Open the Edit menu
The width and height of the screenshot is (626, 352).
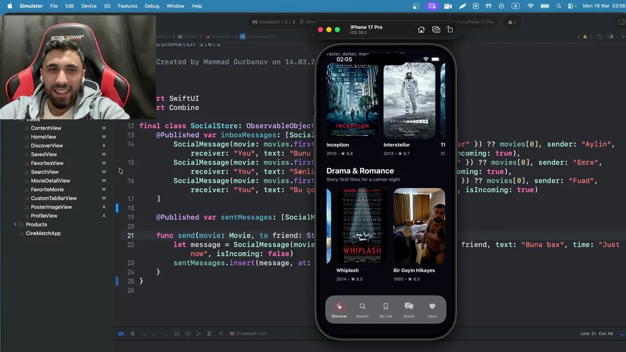pyautogui.click(x=70, y=6)
